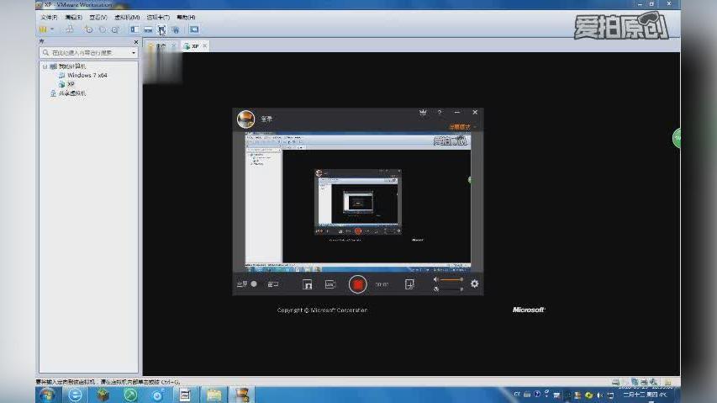
Task: Open the 帮助(H) menu
Action: point(186,18)
